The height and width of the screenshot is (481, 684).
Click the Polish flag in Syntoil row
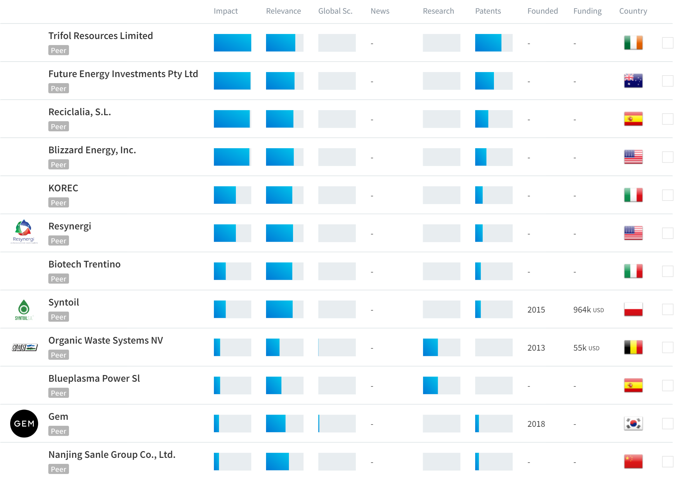pos(633,309)
